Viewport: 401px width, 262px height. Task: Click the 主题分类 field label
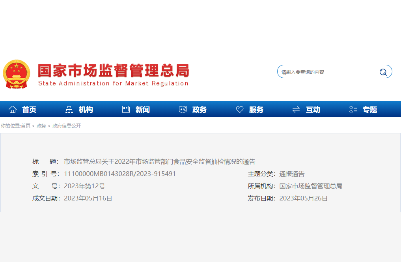(x=261, y=174)
